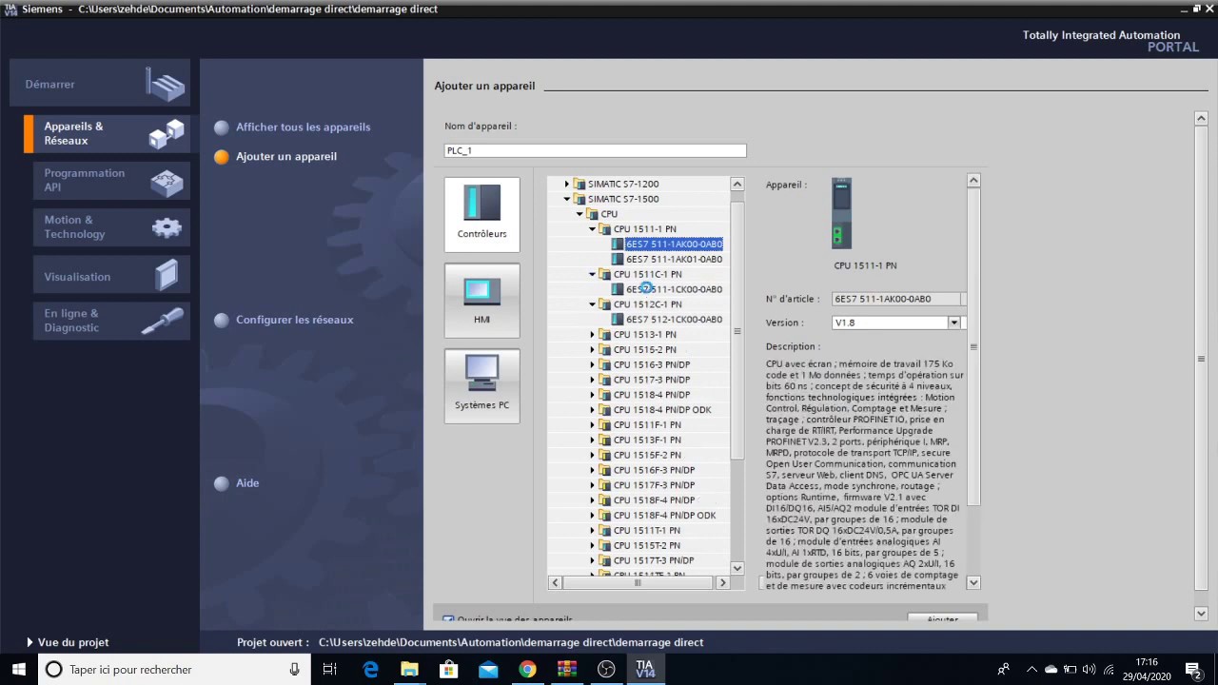The image size is (1218, 685).
Task: Choose the HMI device category
Action: [481, 300]
